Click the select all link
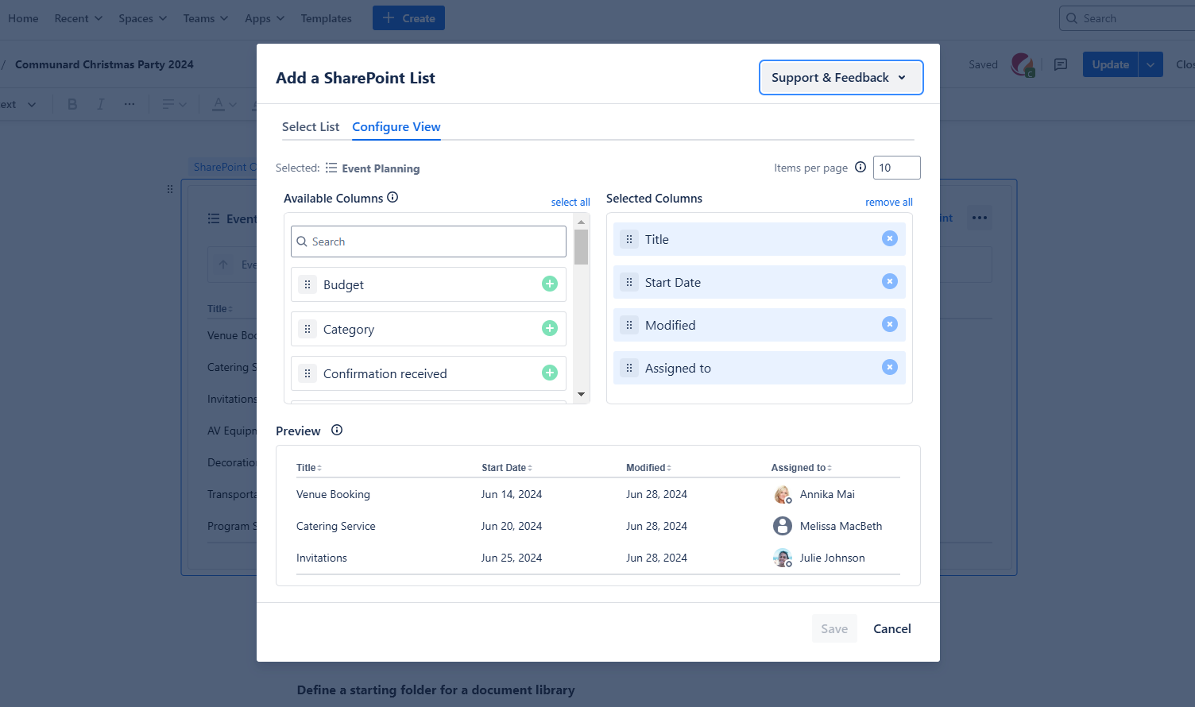This screenshot has width=1195, height=707. [x=570, y=203]
